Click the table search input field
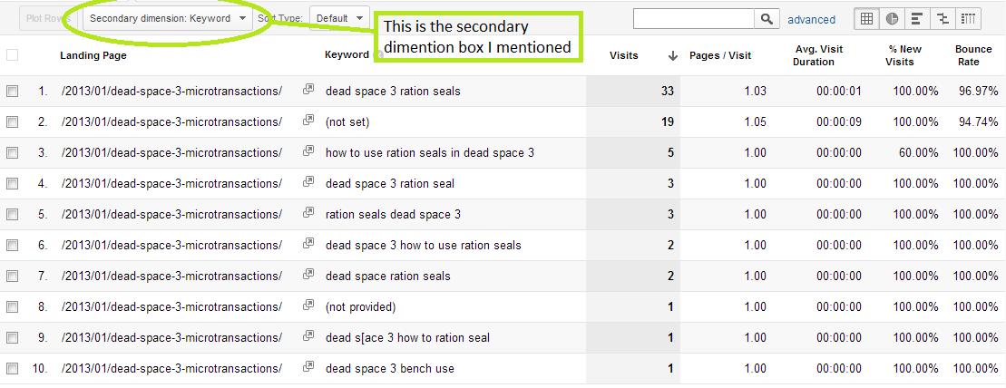 tap(693, 18)
